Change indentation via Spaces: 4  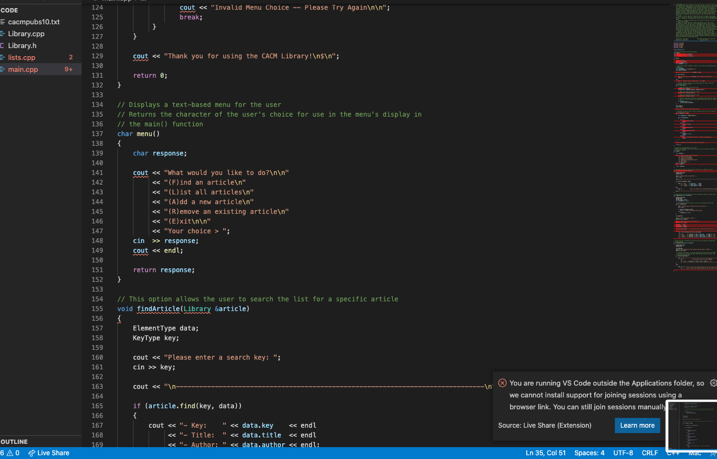589,453
